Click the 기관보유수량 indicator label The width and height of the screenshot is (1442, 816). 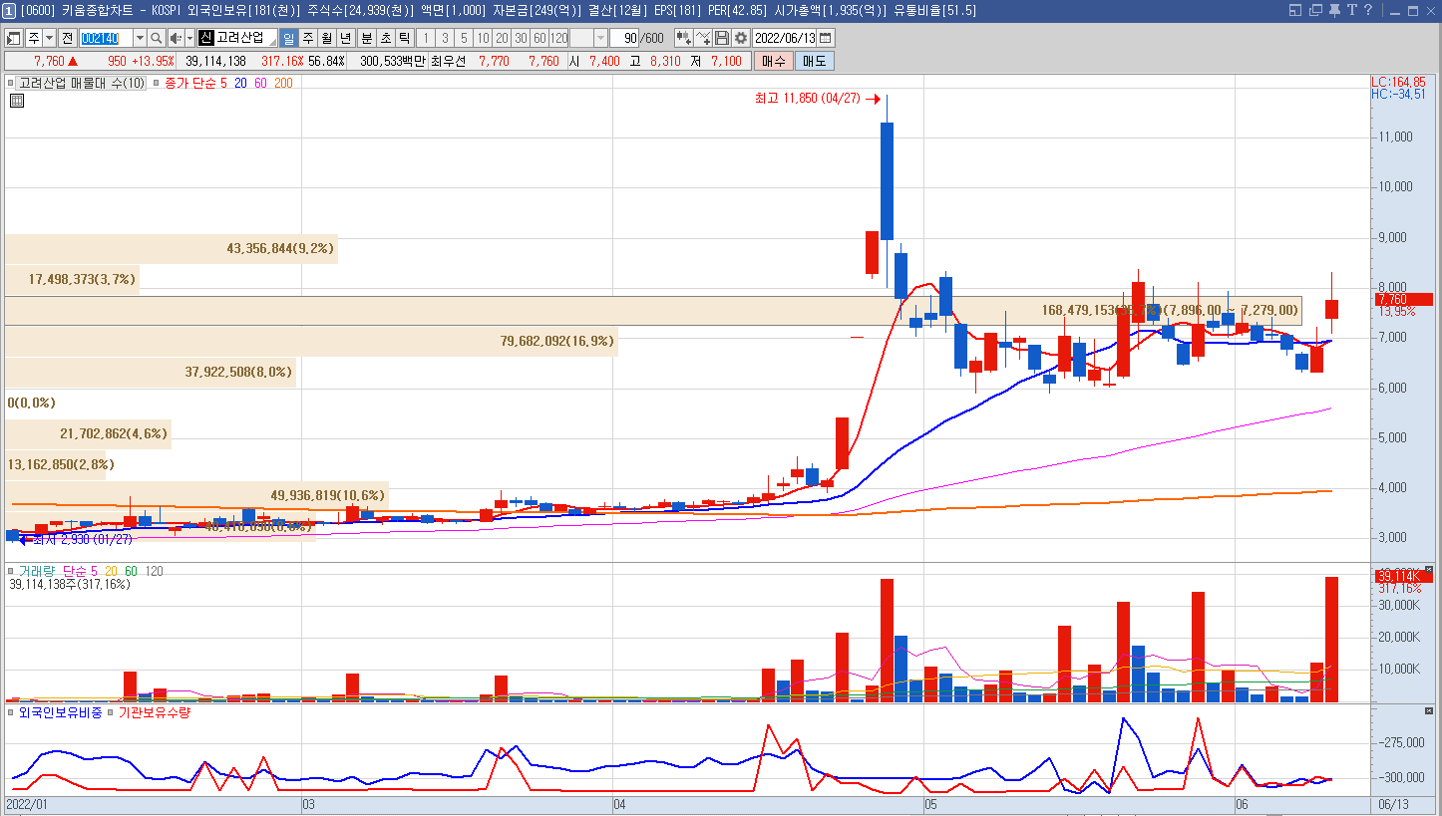point(155,712)
